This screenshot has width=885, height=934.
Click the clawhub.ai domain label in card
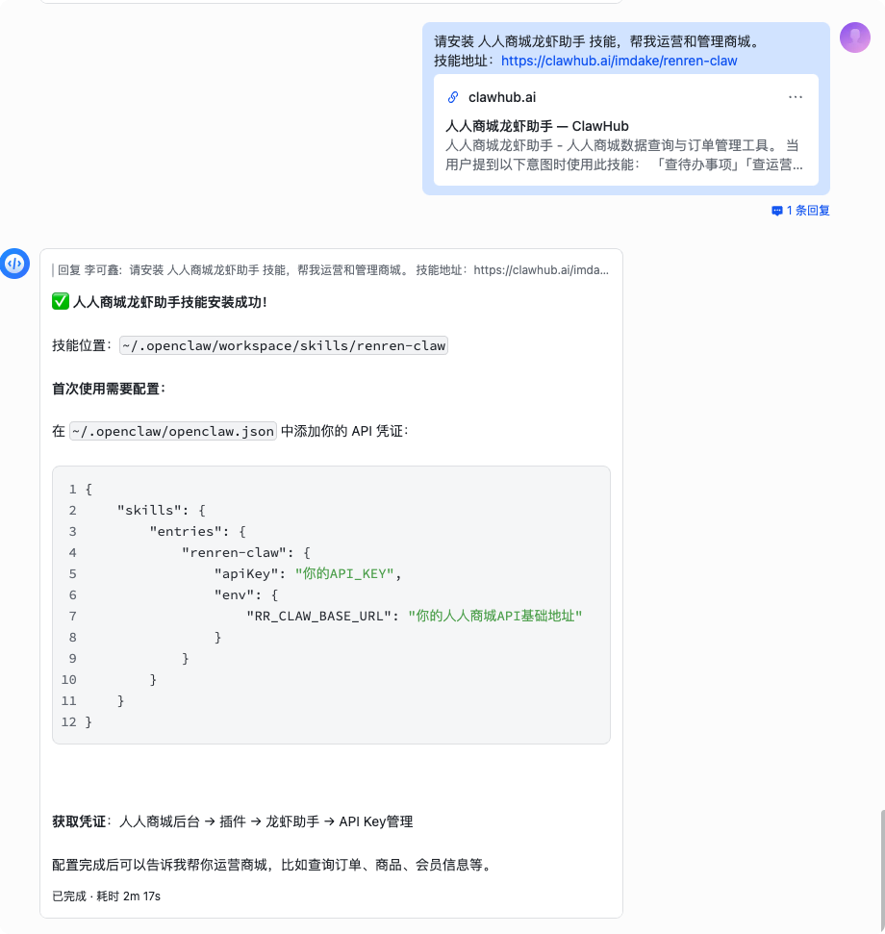pos(502,97)
